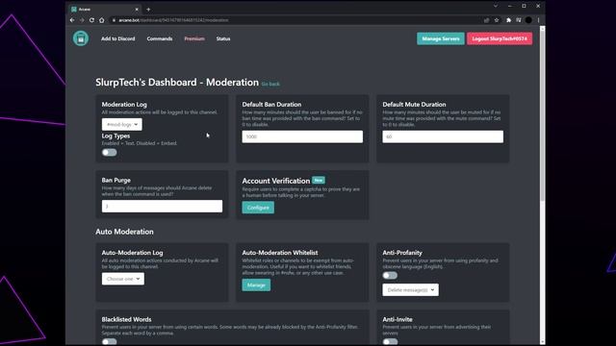
Task: Open the Premium nav item
Action: click(194, 38)
